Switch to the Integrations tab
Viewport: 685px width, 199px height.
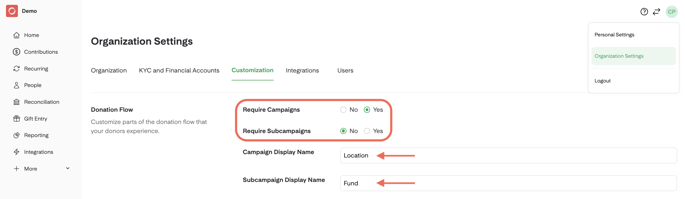point(302,71)
